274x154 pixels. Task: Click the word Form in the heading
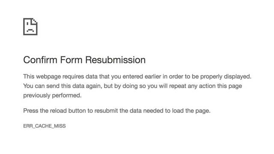pos(71,60)
